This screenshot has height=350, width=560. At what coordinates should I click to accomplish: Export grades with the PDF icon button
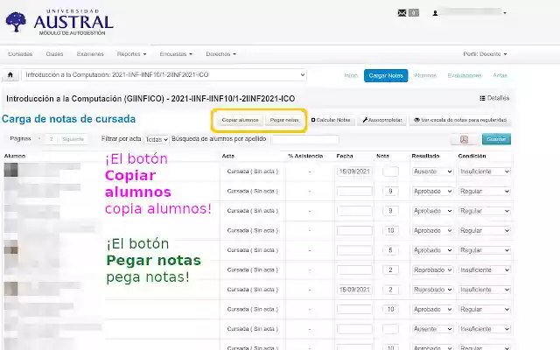(x=464, y=139)
